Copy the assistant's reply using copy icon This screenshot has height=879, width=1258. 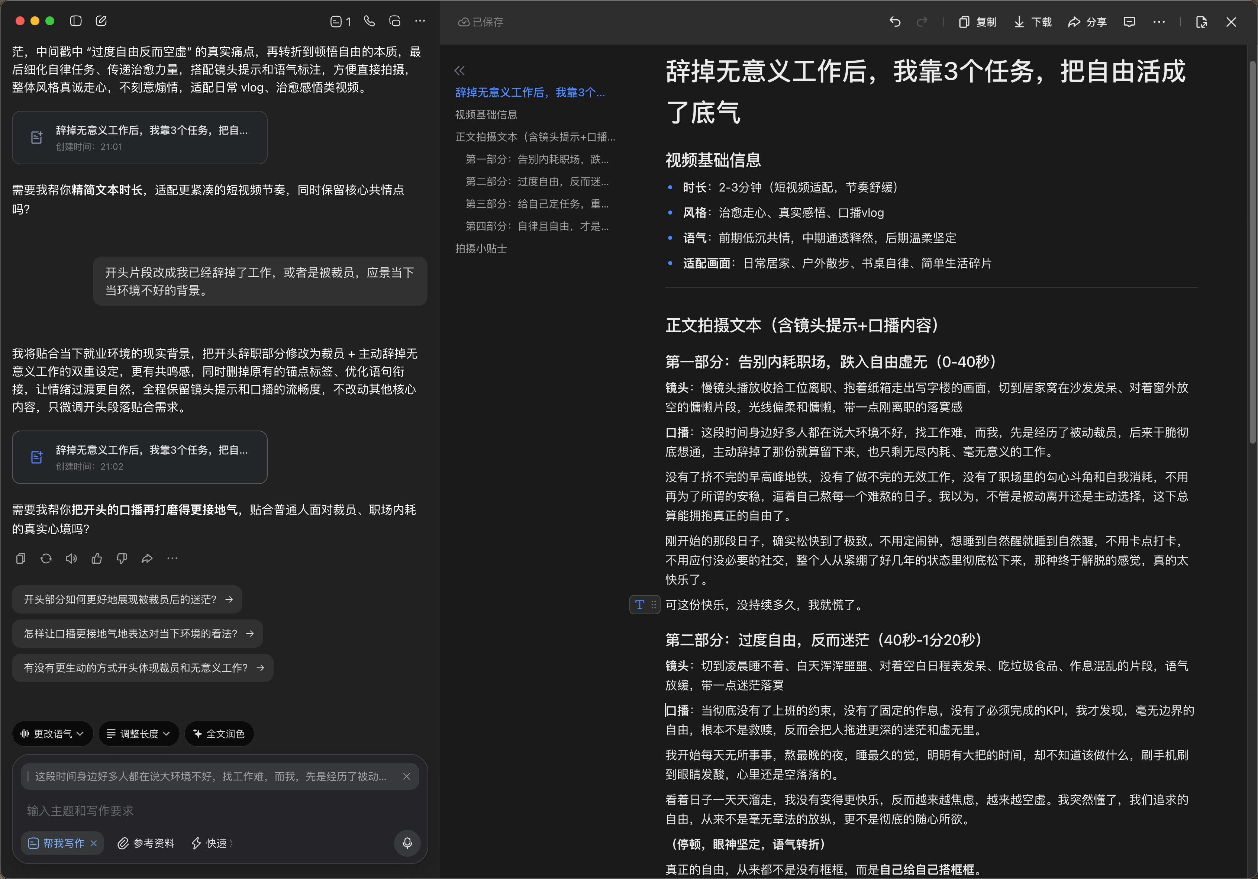click(21, 558)
